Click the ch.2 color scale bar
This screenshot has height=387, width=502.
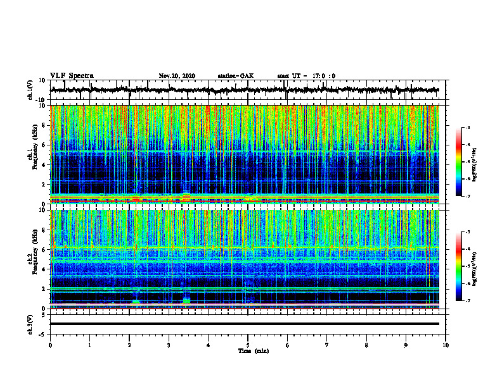[x=459, y=266]
